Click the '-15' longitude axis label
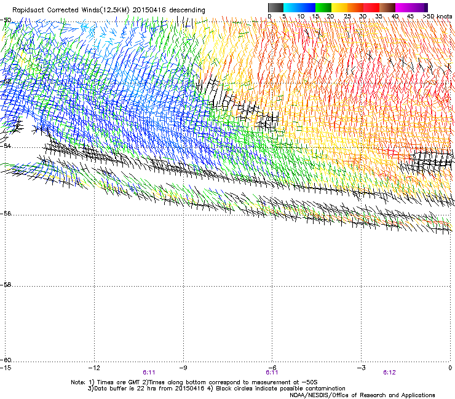The width and height of the screenshot is (455, 399). pyautogui.click(x=6, y=368)
